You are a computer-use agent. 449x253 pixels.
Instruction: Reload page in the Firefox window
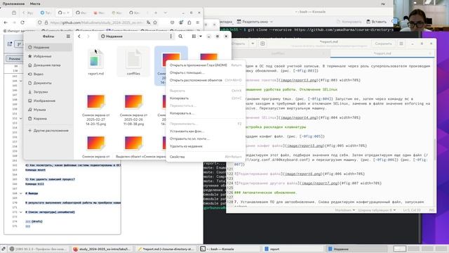click(x=22, y=22)
